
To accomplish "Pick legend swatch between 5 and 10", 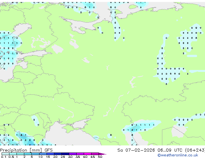I will [35, 154].
